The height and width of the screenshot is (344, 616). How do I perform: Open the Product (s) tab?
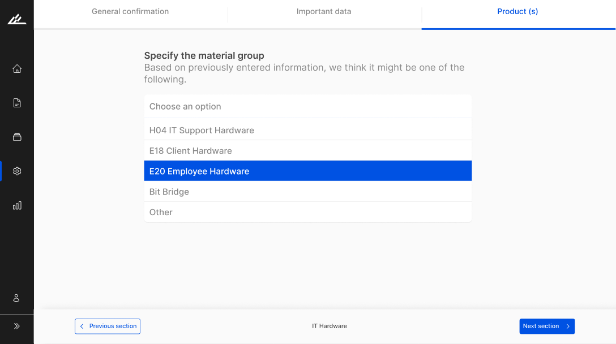(x=517, y=11)
